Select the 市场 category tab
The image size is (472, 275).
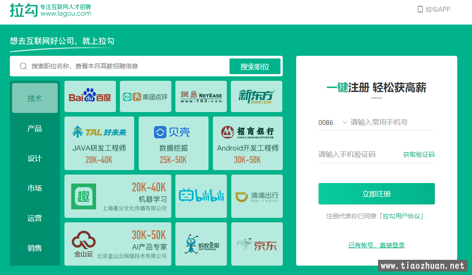click(x=35, y=188)
